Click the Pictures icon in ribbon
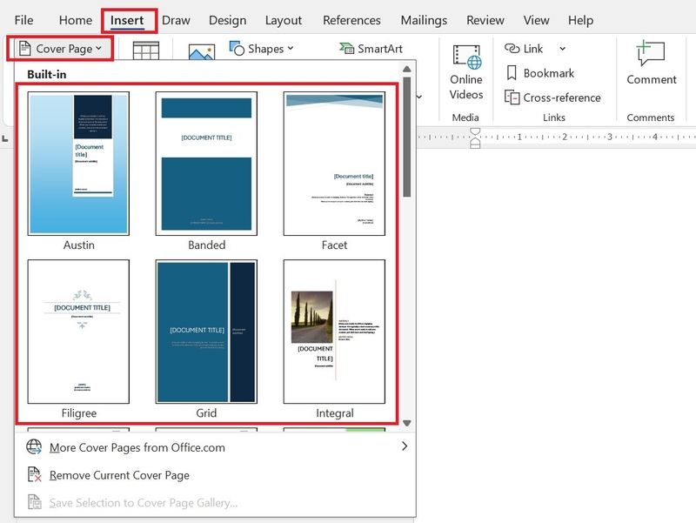Viewport: 696px width, 523px height. click(x=202, y=51)
